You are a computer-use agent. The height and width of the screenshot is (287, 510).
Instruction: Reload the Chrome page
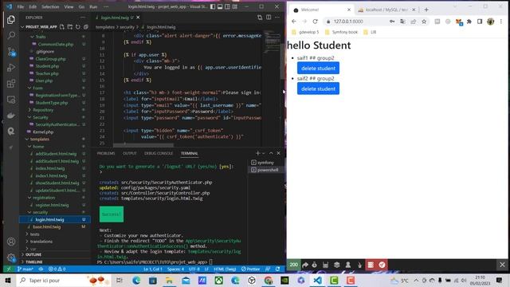coord(315,22)
